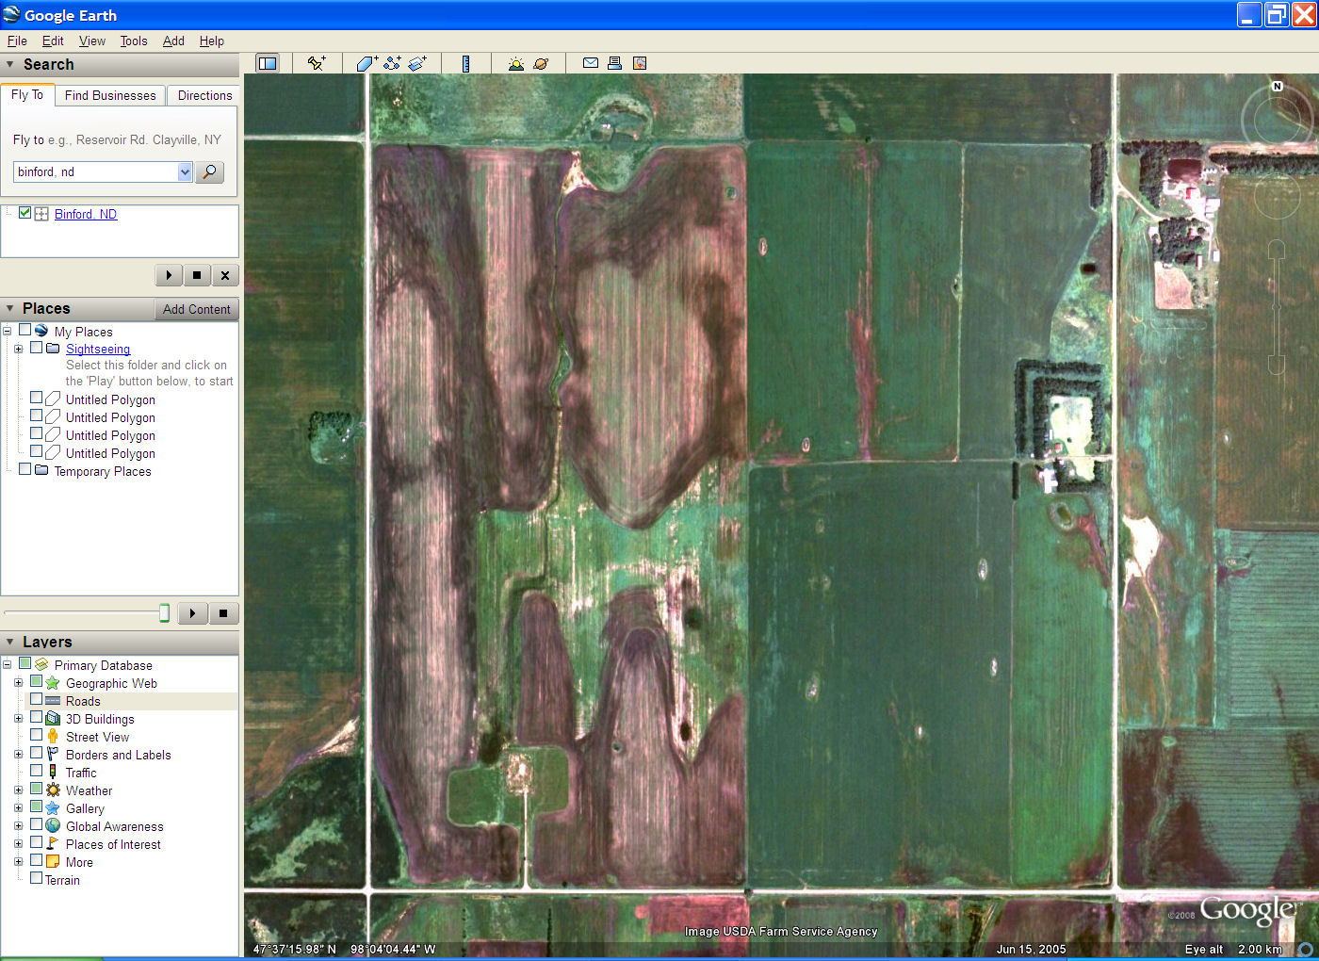This screenshot has width=1319, height=961.
Task: Collapse the Places panel
Action: click(10, 308)
